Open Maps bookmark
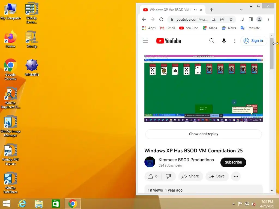Viewport: 279px width, 209px height. pos(210,28)
